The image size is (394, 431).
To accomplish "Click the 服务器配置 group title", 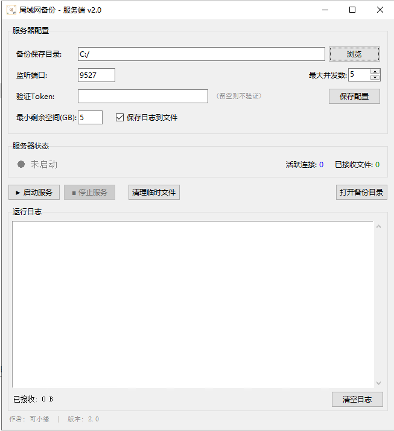I will (31, 31).
